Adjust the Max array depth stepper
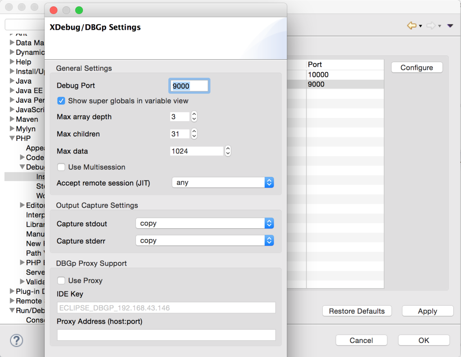The image size is (461, 357). [x=194, y=117]
